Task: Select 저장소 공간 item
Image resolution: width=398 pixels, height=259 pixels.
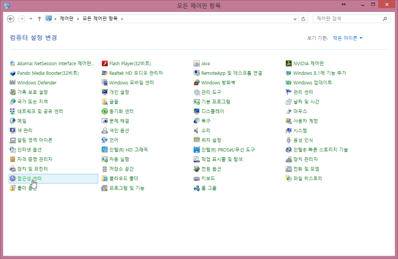Action: pos(122,169)
